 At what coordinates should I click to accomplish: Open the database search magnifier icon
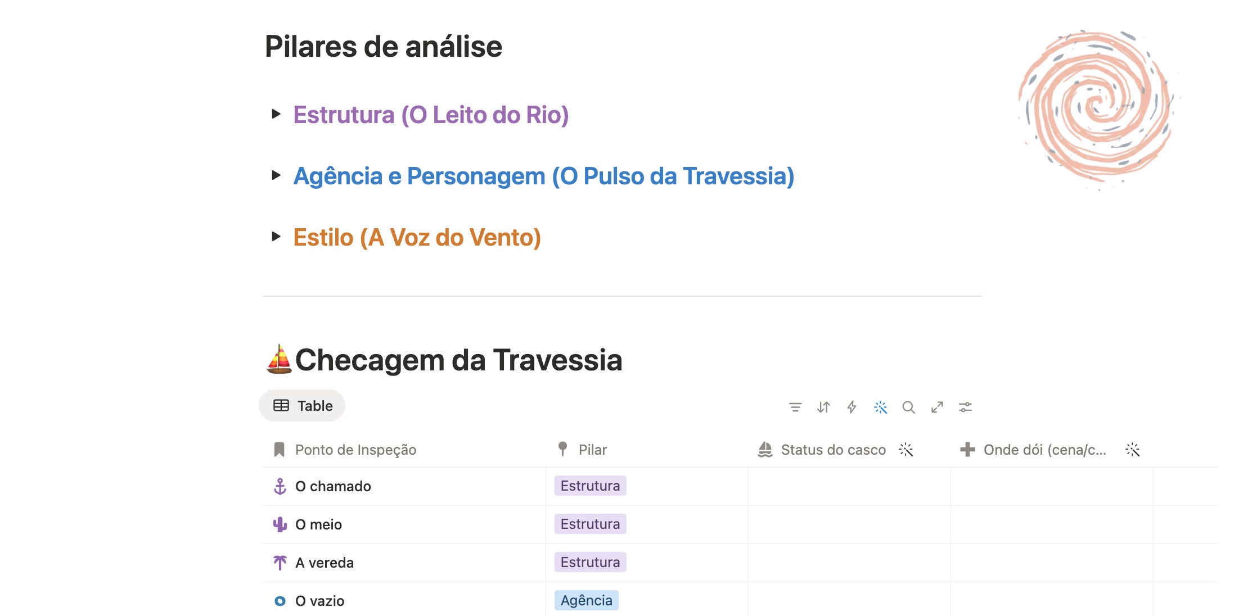[908, 407]
